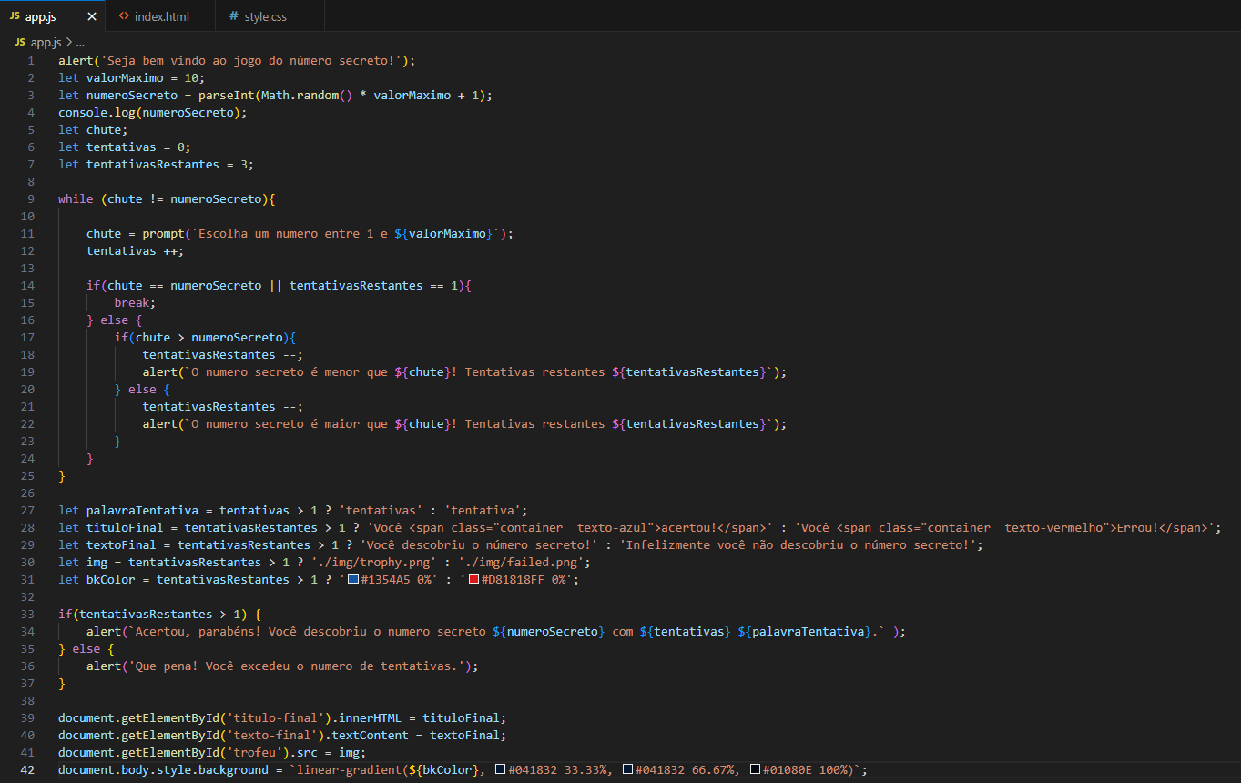Click 'Math.random()' on line 3
The width and height of the screenshot is (1241, 783).
307,96
